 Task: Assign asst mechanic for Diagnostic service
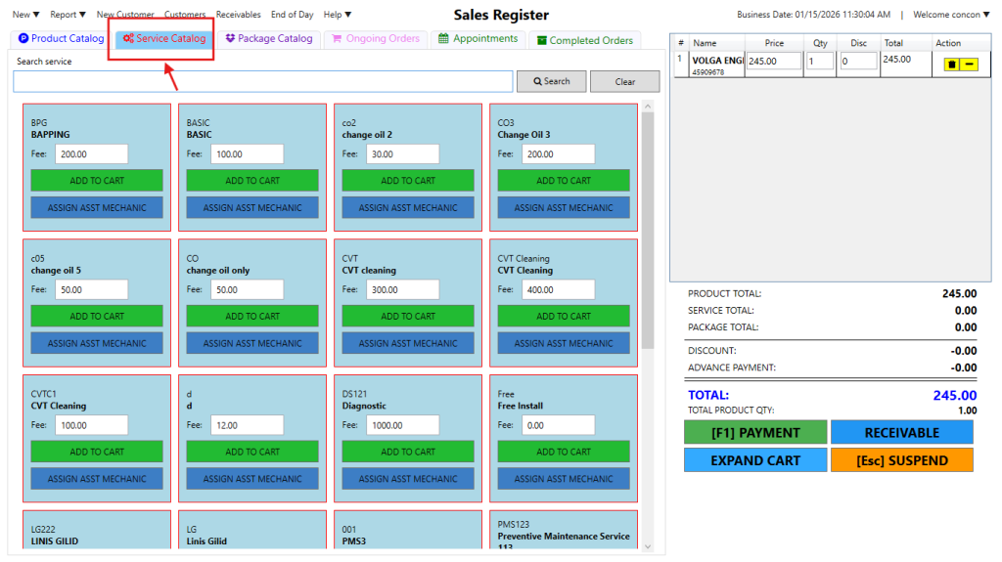point(408,479)
